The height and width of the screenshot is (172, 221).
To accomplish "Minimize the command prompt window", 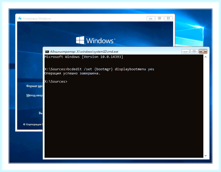I will [185, 51].
